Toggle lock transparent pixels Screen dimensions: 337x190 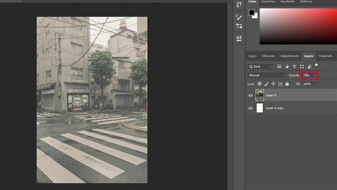tap(259, 84)
